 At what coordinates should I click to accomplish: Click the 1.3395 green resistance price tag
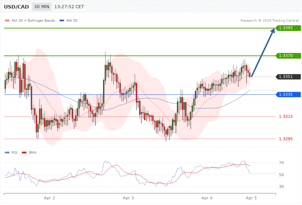[288, 28]
